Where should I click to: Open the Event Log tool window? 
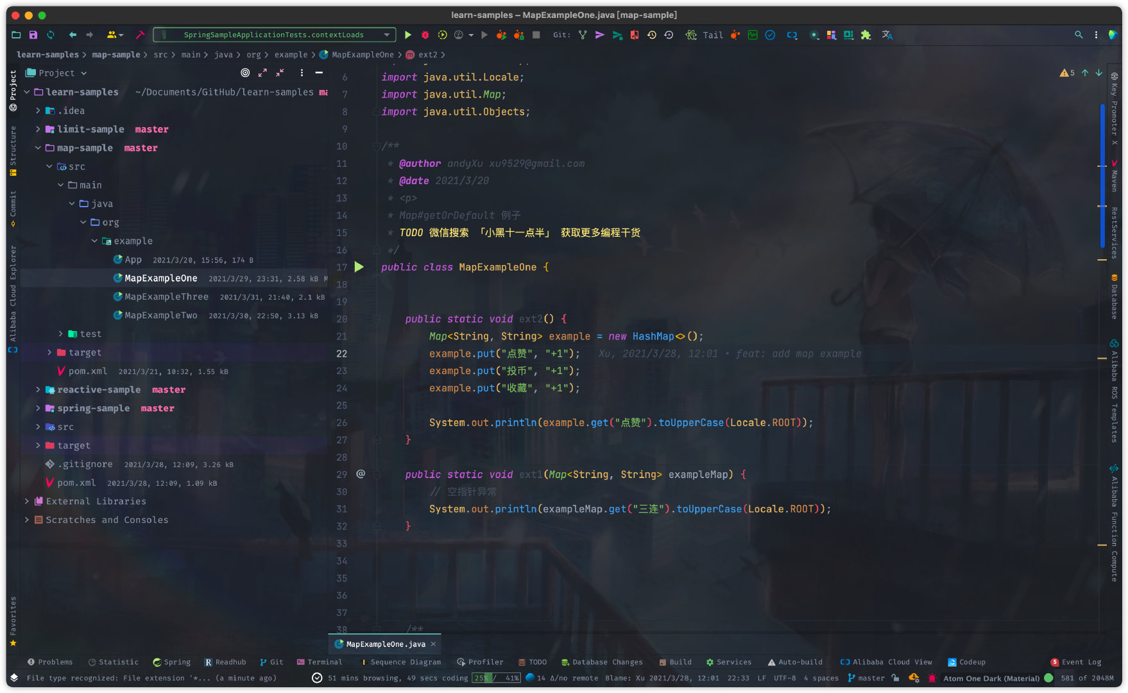[1076, 662]
